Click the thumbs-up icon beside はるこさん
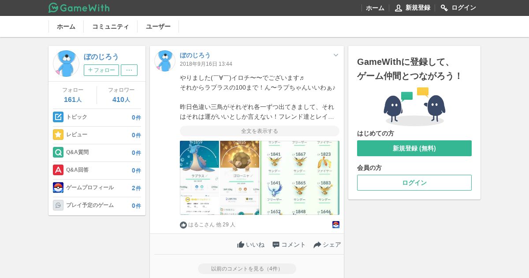529x278 pixels. pos(183,225)
